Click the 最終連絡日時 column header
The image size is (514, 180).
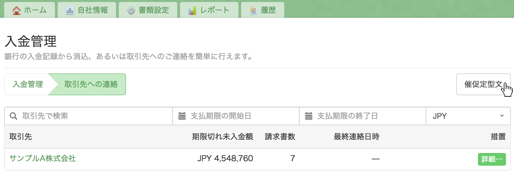click(357, 137)
